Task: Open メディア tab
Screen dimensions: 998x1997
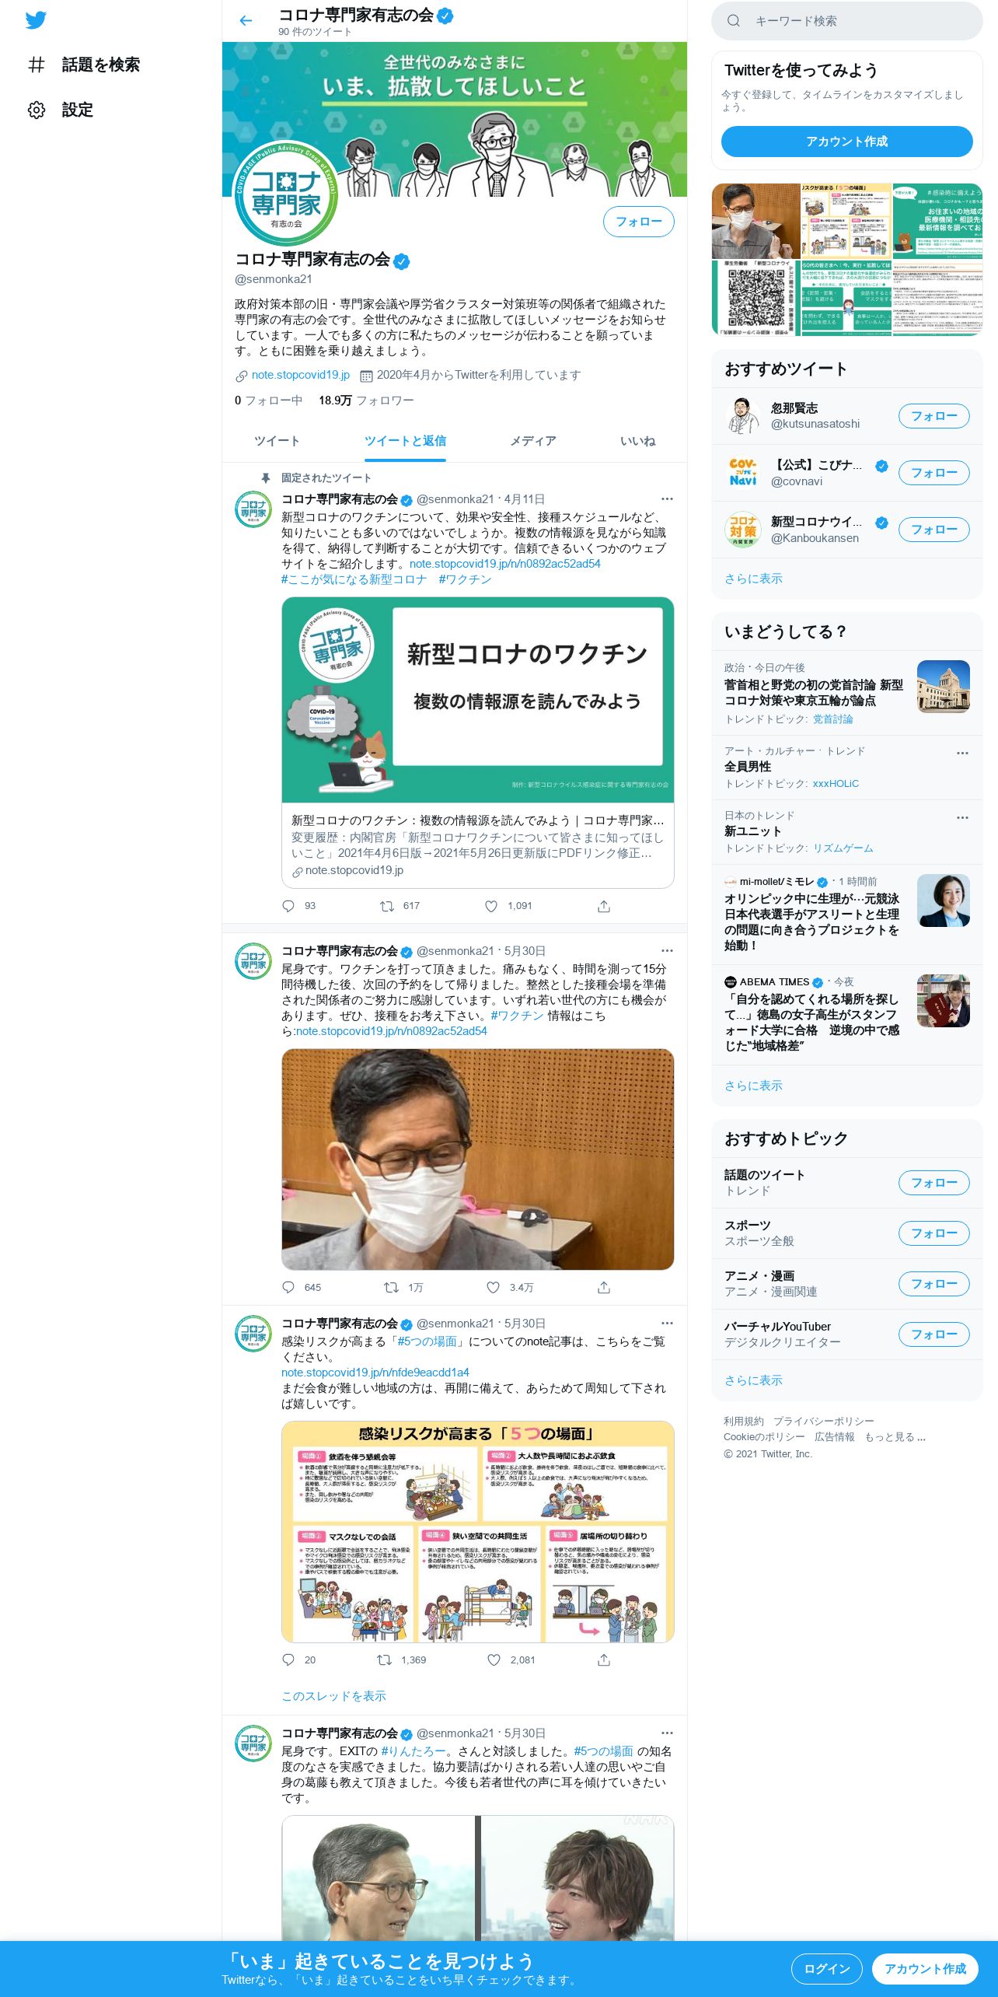Action: [x=532, y=441]
